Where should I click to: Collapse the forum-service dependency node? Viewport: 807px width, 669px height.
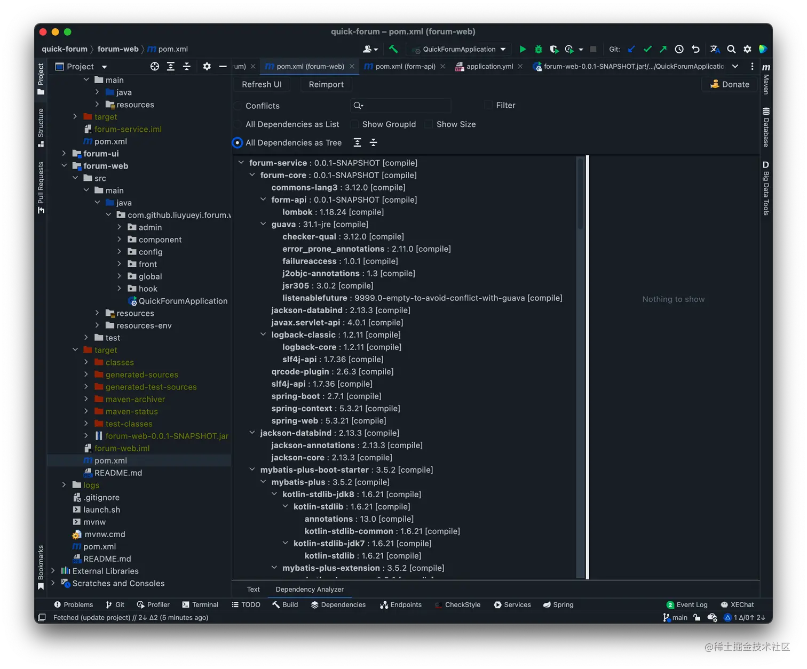tap(241, 162)
